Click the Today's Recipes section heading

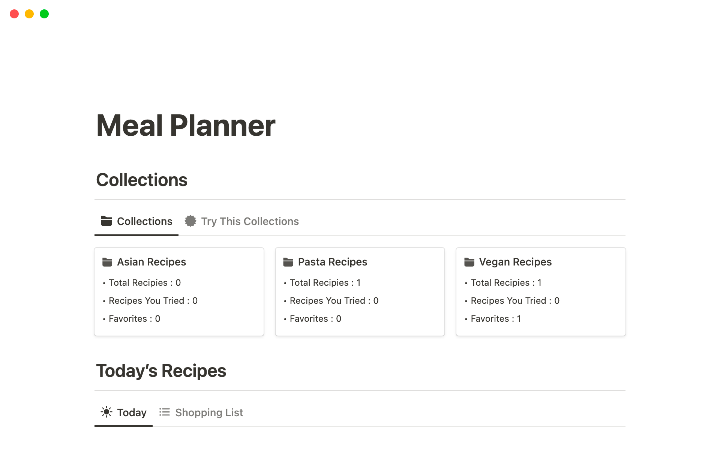(x=161, y=371)
